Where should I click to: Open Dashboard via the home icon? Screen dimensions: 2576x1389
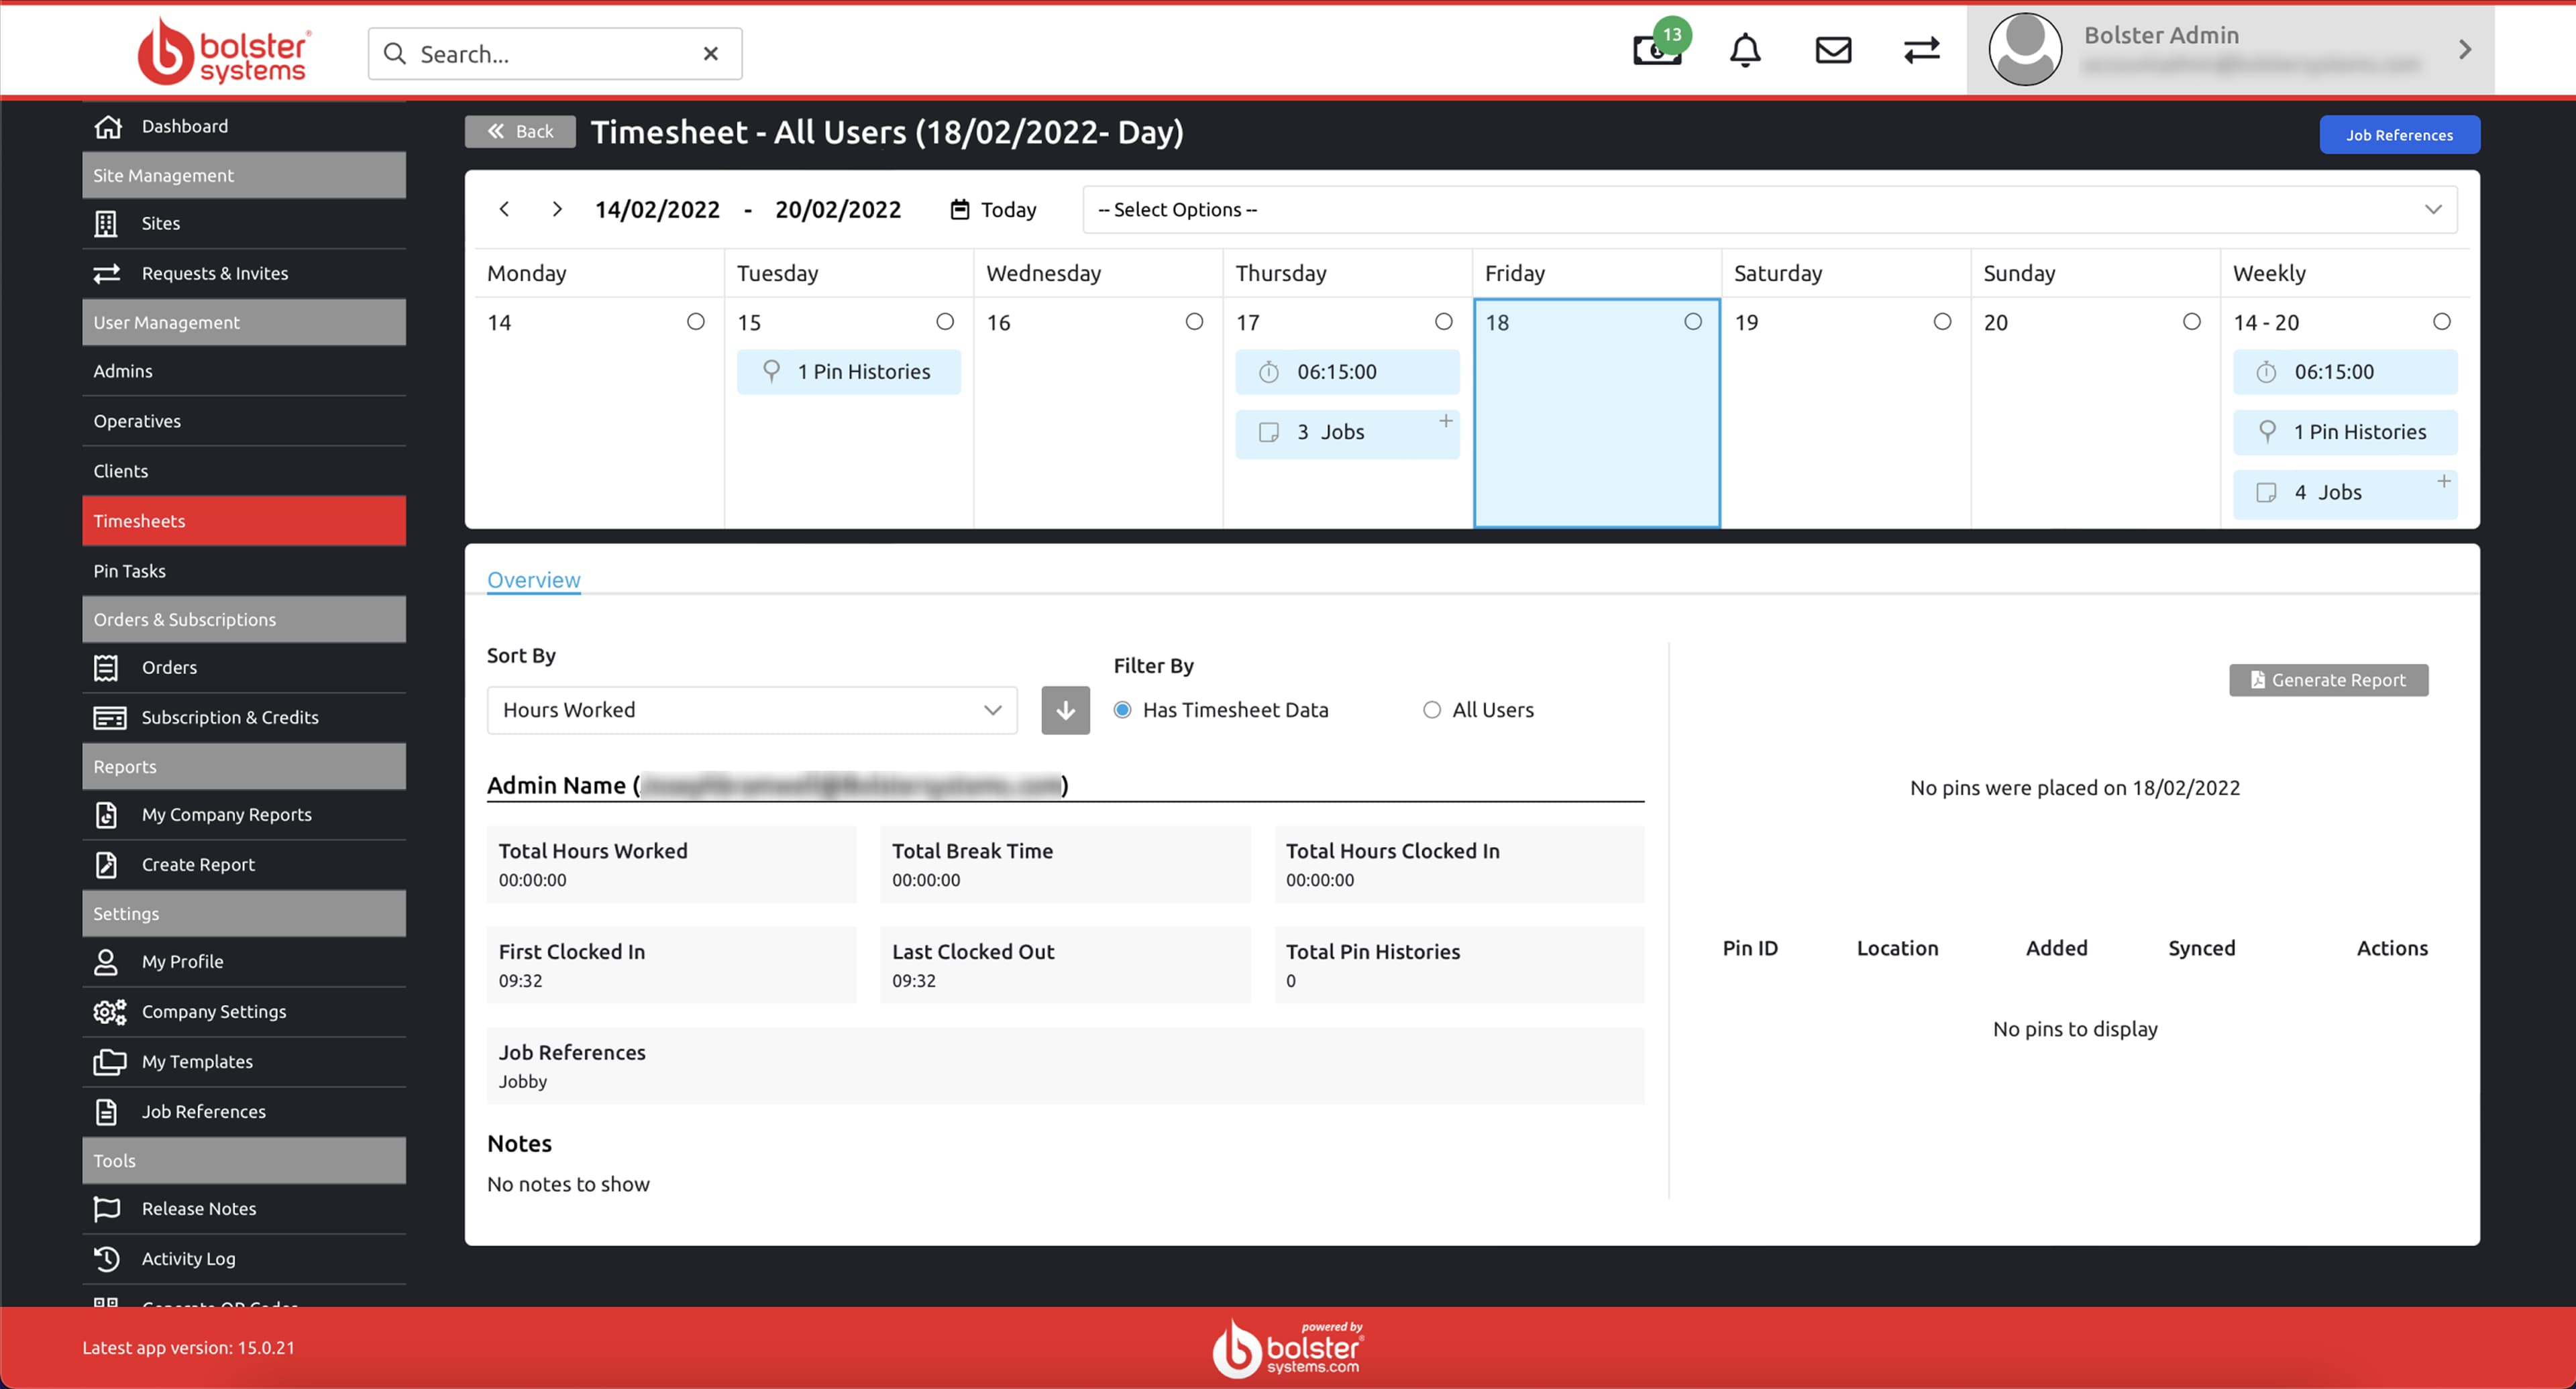(x=107, y=126)
